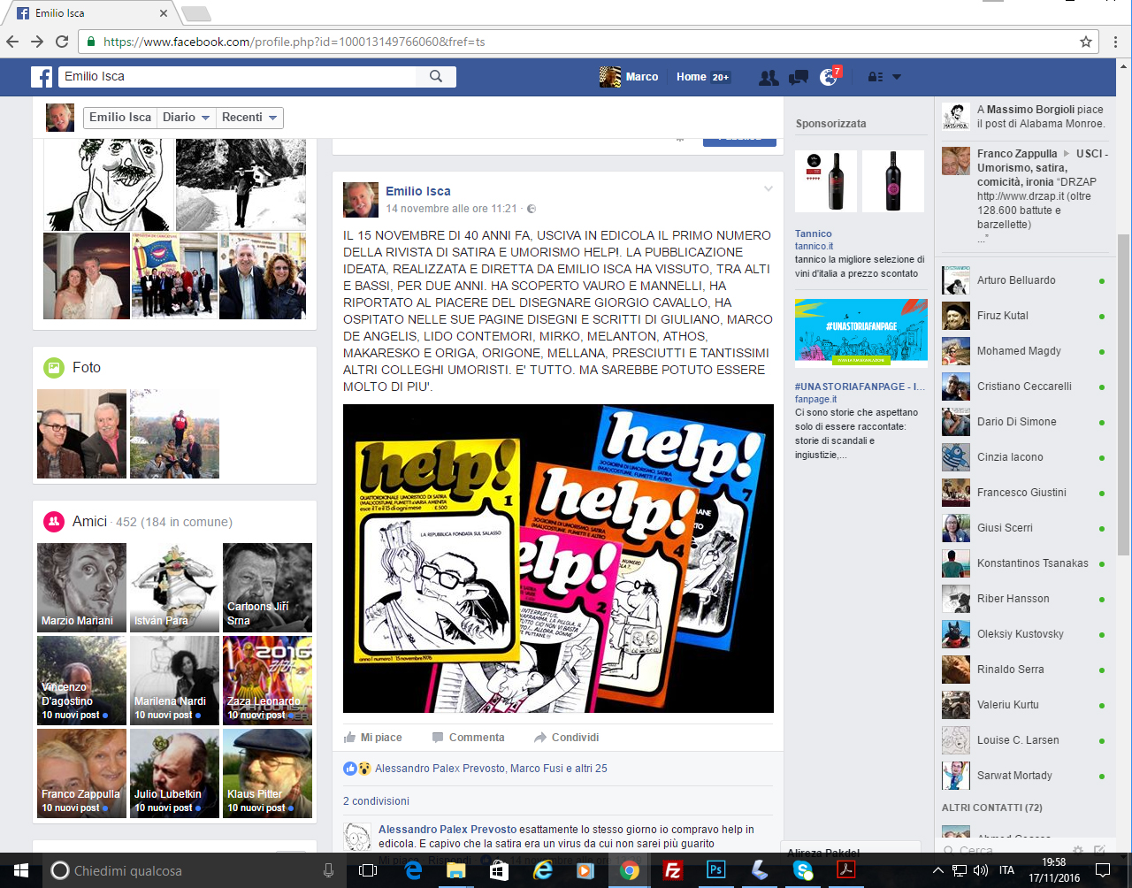Open messages icon in Facebook header
1132x888 pixels.
(799, 77)
